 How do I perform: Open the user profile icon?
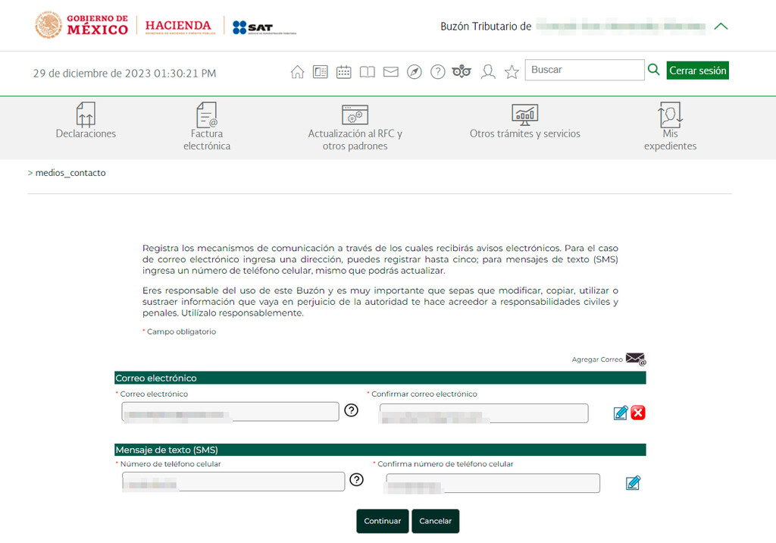[488, 71]
